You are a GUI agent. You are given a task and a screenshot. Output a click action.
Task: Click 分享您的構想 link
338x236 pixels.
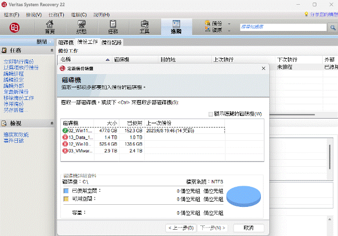point(324,14)
